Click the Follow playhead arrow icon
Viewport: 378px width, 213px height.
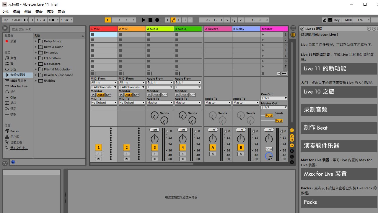[184, 20]
